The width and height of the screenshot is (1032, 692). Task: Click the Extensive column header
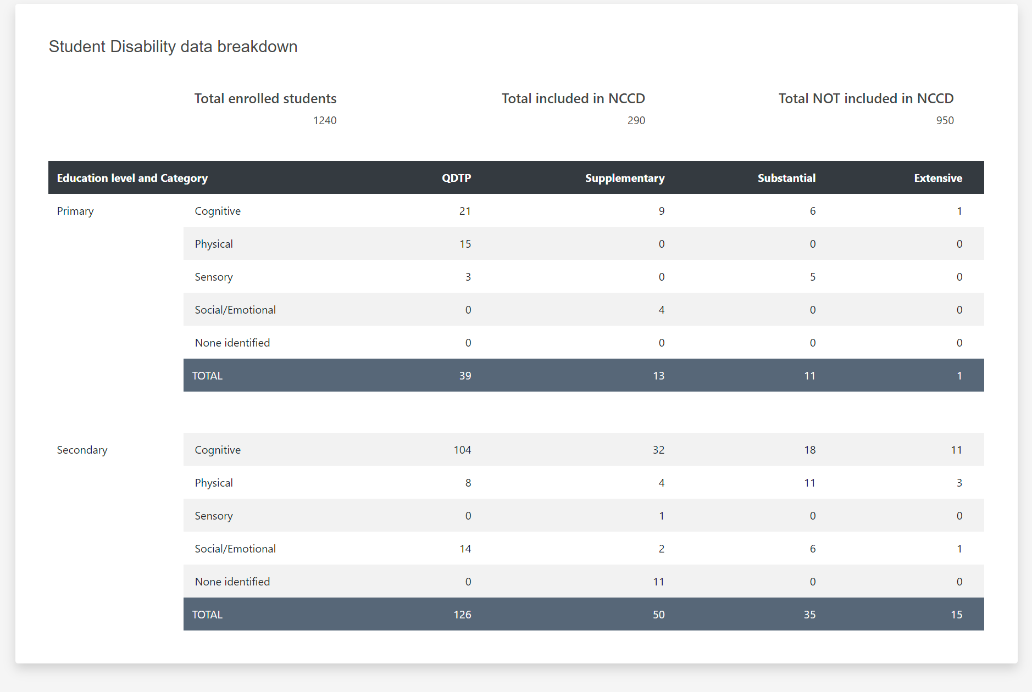pyautogui.click(x=938, y=178)
